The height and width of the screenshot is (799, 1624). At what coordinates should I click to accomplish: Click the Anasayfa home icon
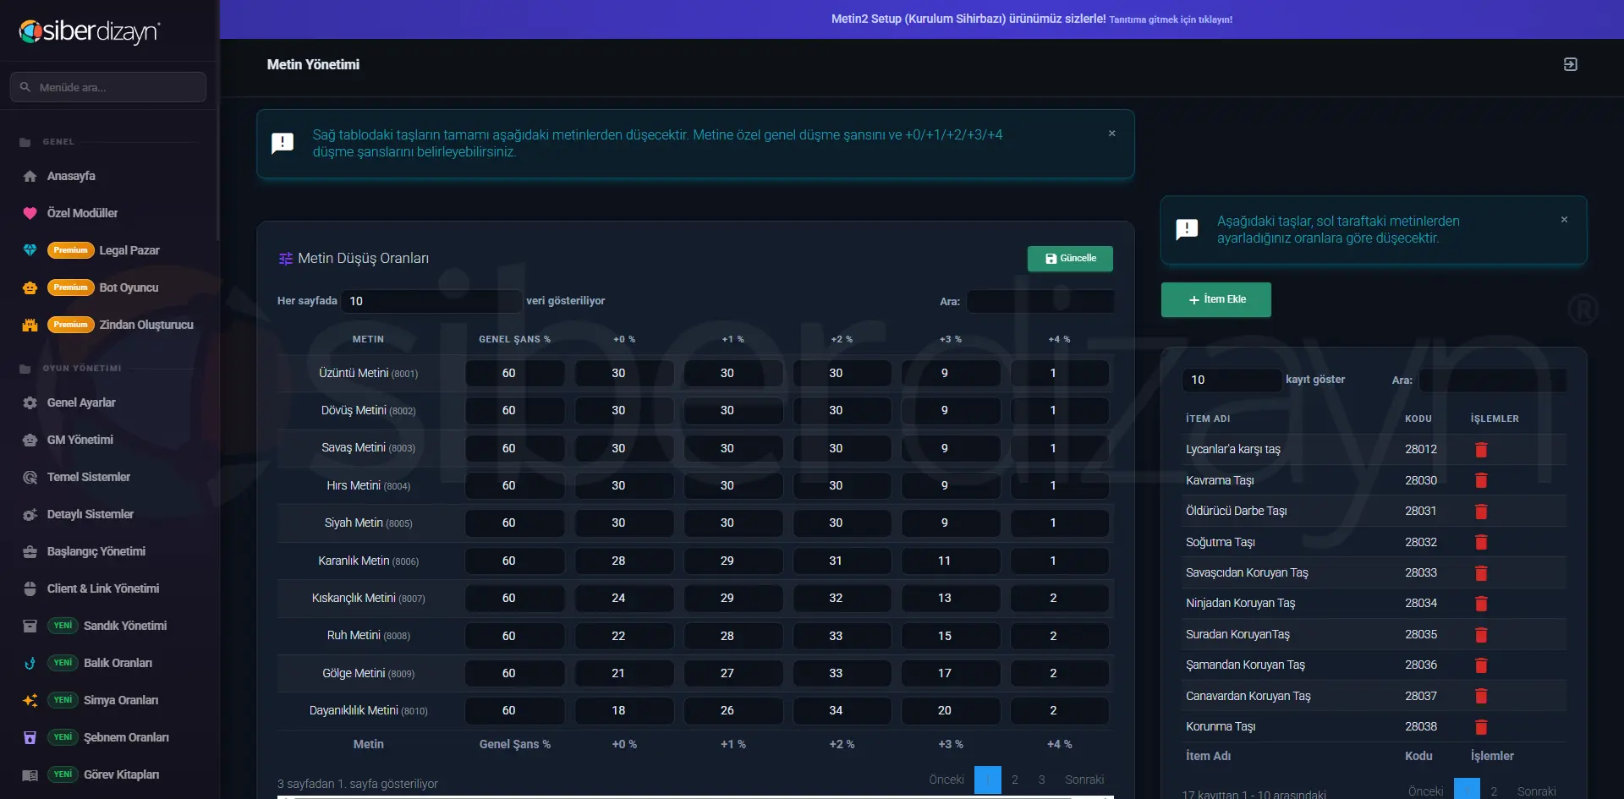30,176
